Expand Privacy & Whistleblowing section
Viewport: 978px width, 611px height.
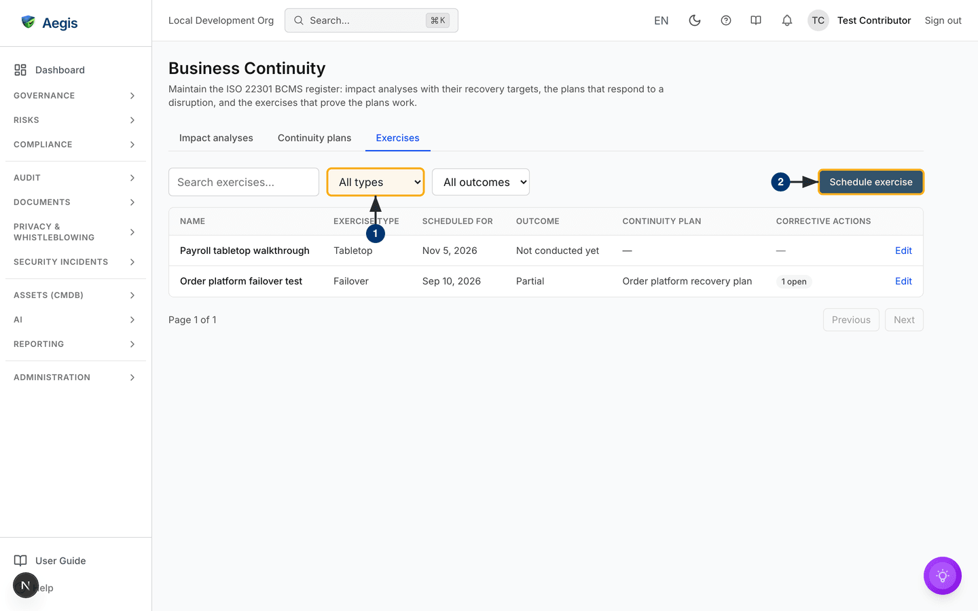pos(75,232)
